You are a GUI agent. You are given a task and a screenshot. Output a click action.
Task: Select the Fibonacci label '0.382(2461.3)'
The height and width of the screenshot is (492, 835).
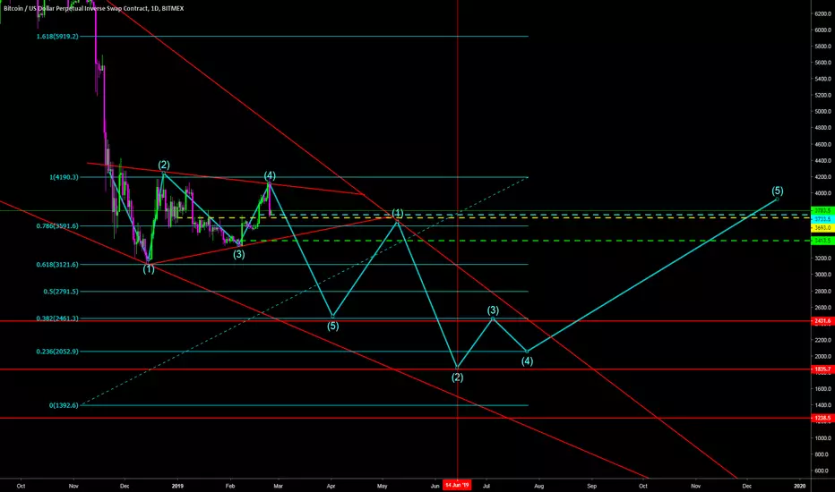[x=57, y=318]
